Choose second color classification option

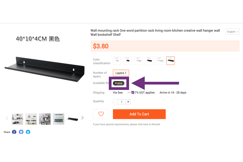[128, 60]
